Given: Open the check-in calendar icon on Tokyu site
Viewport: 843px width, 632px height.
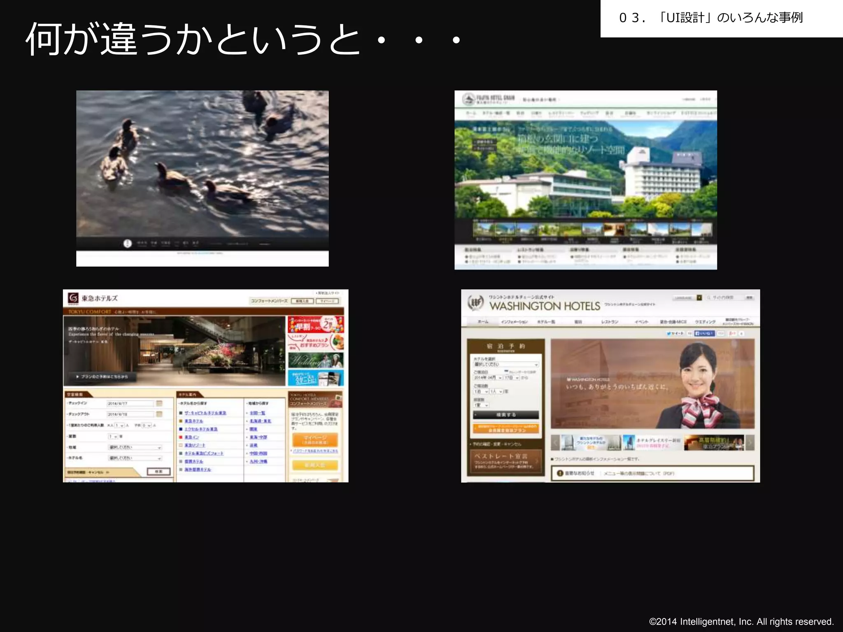Looking at the screenshot, I should click(159, 403).
